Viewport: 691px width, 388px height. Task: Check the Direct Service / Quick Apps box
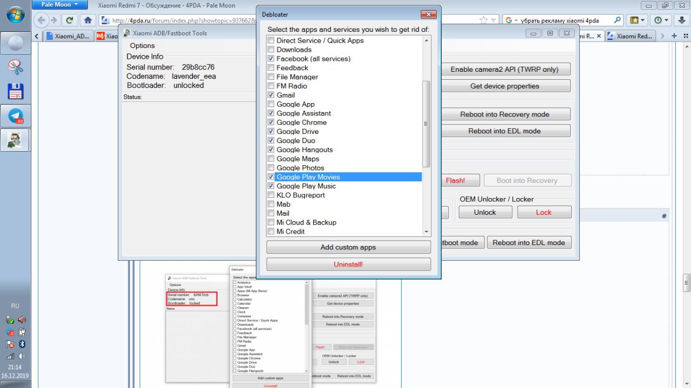point(271,40)
